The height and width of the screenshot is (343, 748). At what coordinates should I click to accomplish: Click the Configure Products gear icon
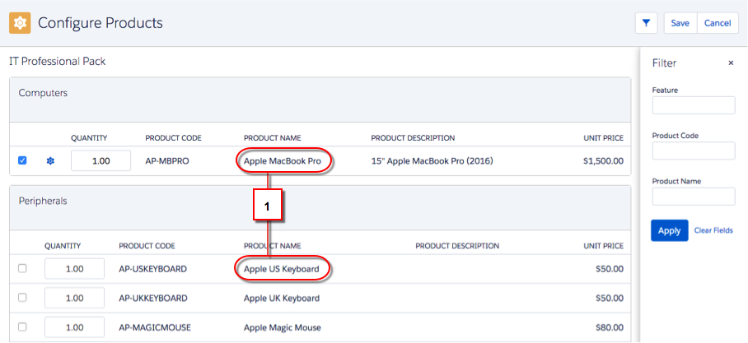coord(20,23)
